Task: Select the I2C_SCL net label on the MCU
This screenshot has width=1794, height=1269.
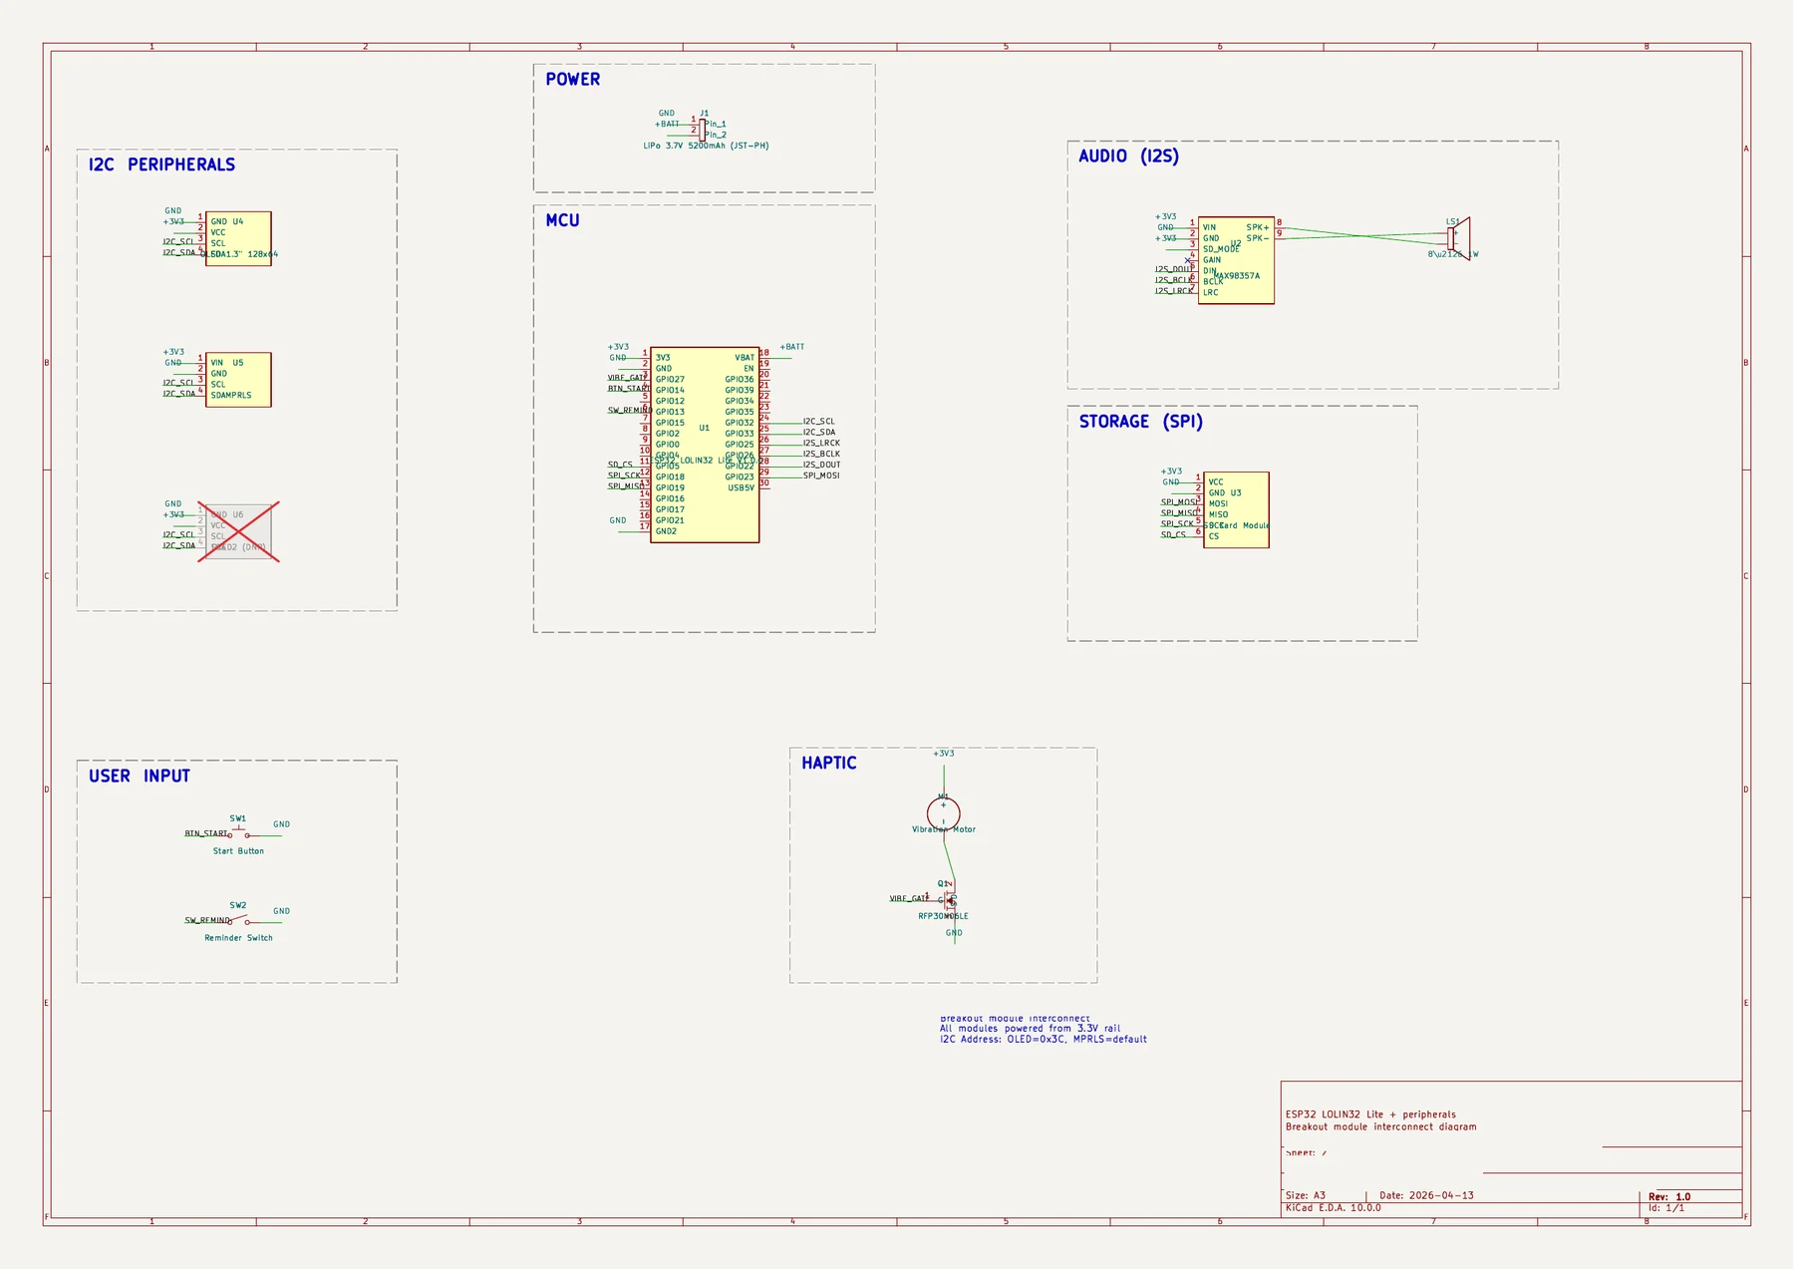Action: tap(818, 422)
